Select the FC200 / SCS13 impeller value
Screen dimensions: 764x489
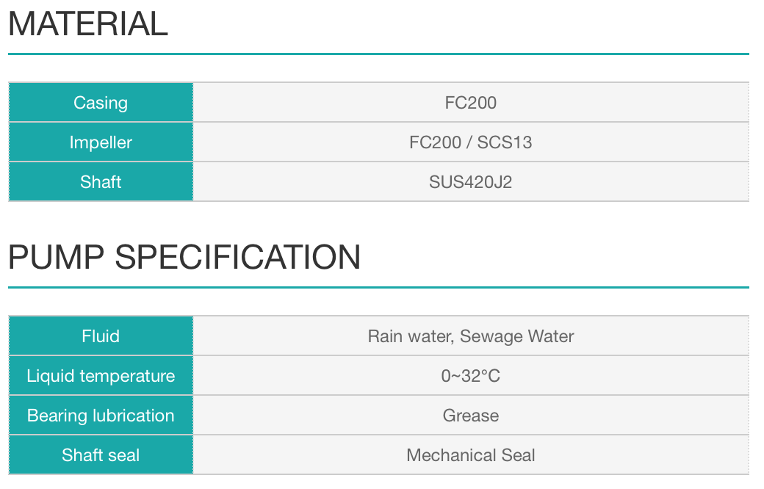coord(470,142)
